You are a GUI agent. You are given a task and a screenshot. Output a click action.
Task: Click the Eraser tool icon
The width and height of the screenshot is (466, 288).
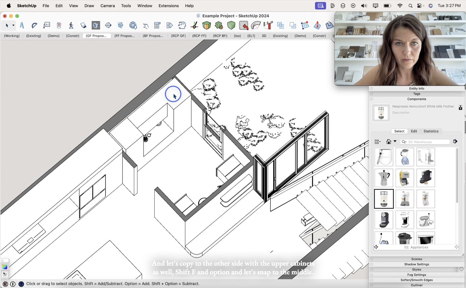[x=83, y=25]
